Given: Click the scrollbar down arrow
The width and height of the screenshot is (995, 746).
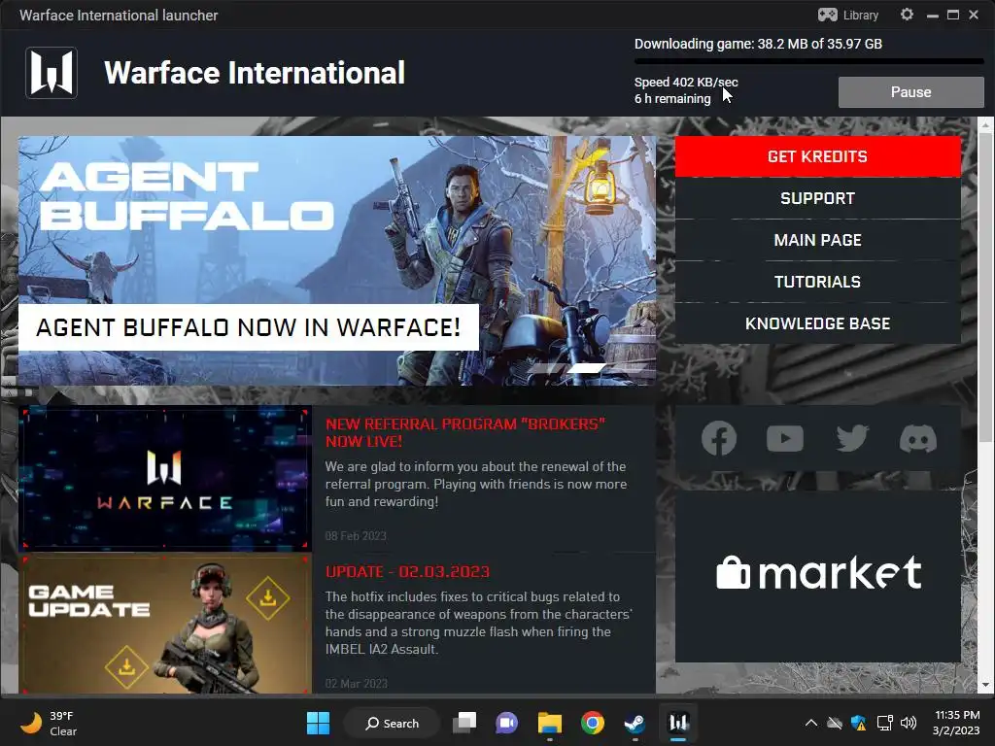Looking at the screenshot, I should click(985, 686).
